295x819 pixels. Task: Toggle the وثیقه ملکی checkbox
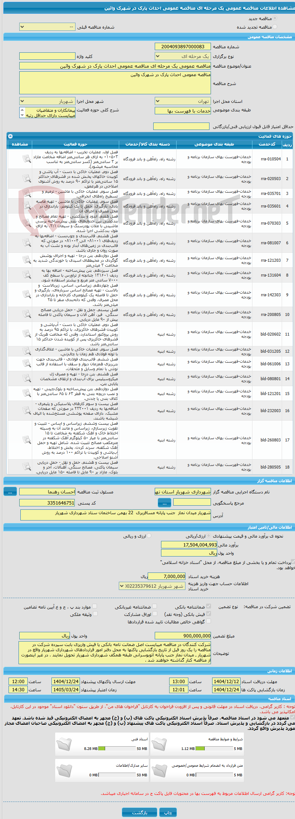[95, 614]
